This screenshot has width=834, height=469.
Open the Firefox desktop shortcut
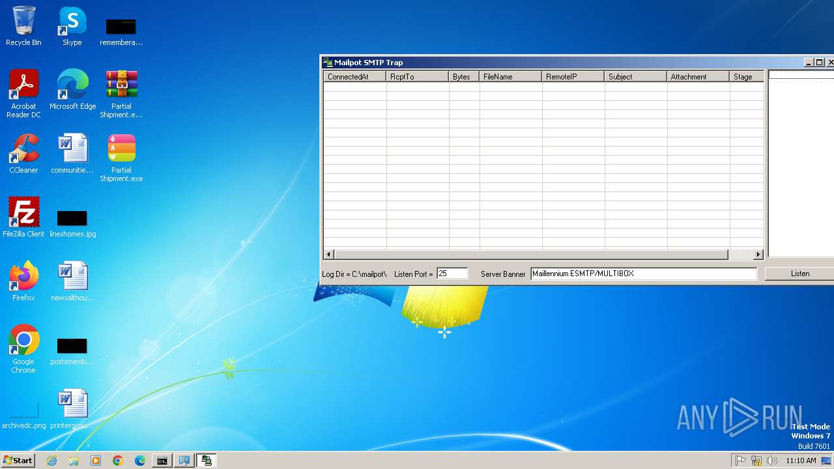23,281
